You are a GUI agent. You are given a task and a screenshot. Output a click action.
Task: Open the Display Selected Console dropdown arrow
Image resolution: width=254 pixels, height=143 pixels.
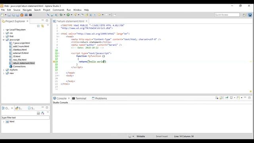(x=235, y=98)
